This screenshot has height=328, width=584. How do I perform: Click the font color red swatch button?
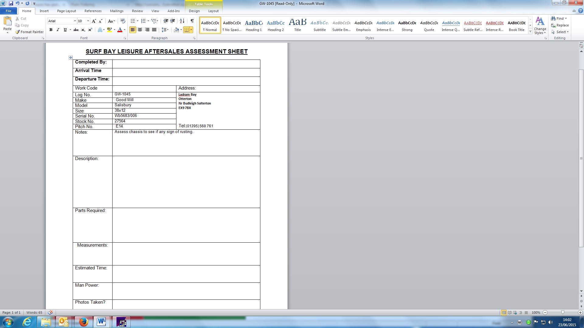click(120, 30)
